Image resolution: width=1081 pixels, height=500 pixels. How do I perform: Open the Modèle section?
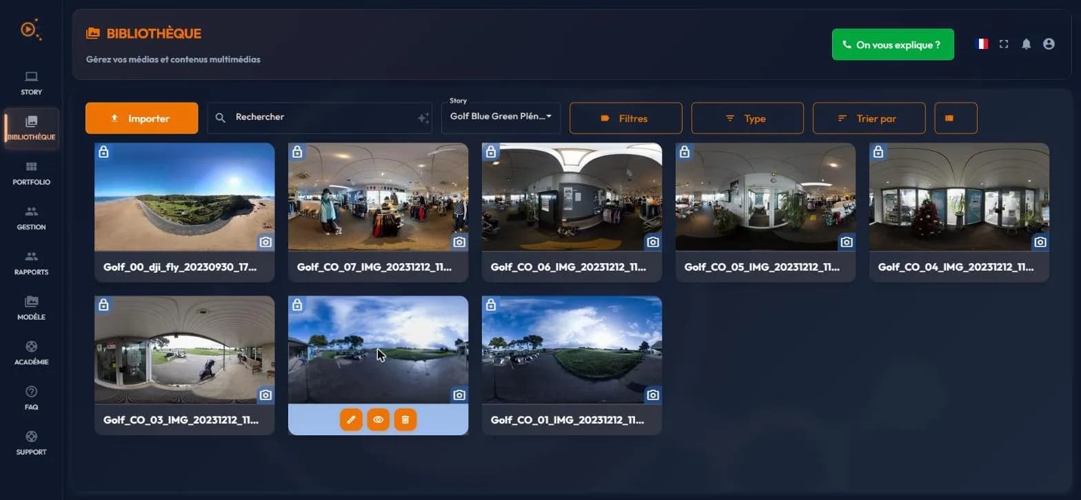pos(31,308)
